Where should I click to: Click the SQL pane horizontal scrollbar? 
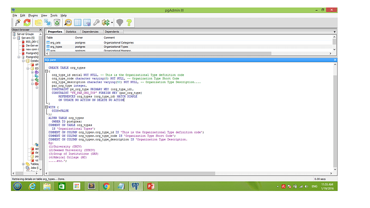pos(132,173)
